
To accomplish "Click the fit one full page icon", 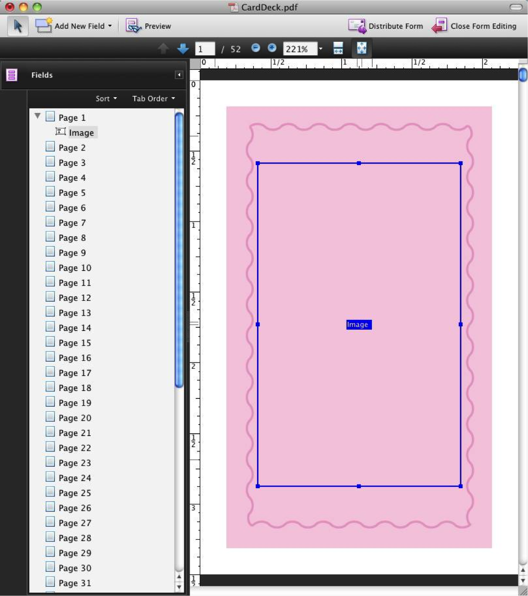I will coord(362,48).
